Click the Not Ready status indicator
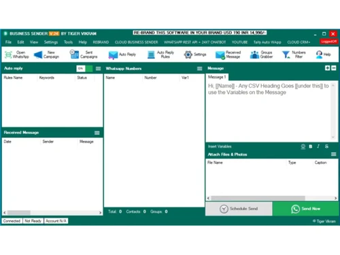340x255 pixels. 33,221
